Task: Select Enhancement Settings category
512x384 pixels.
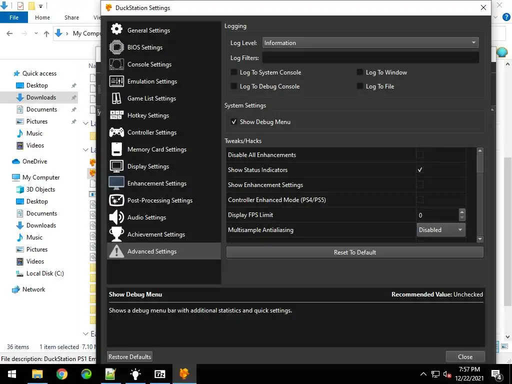Action: pos(164,183)
